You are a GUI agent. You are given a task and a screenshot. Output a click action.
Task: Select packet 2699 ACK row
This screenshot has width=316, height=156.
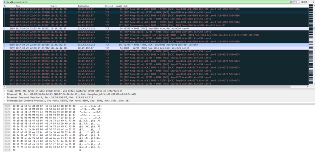point(156,48)
